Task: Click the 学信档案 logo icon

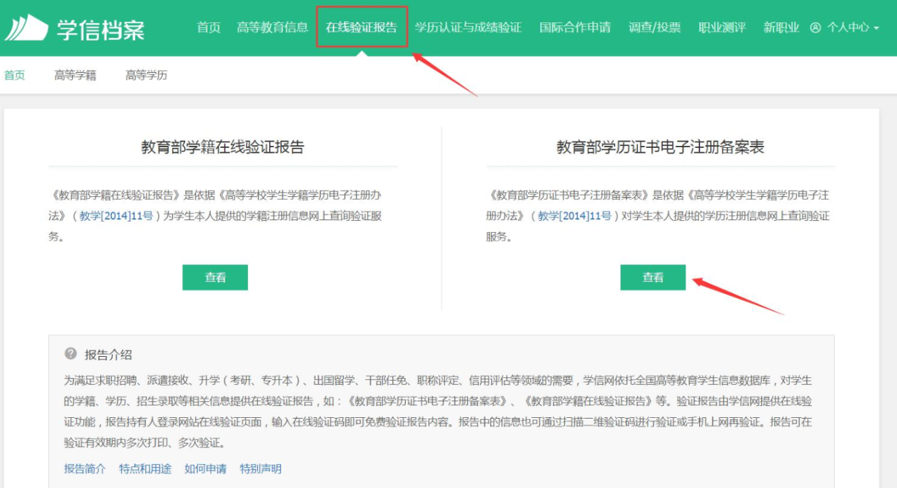Action: (27, 28)
